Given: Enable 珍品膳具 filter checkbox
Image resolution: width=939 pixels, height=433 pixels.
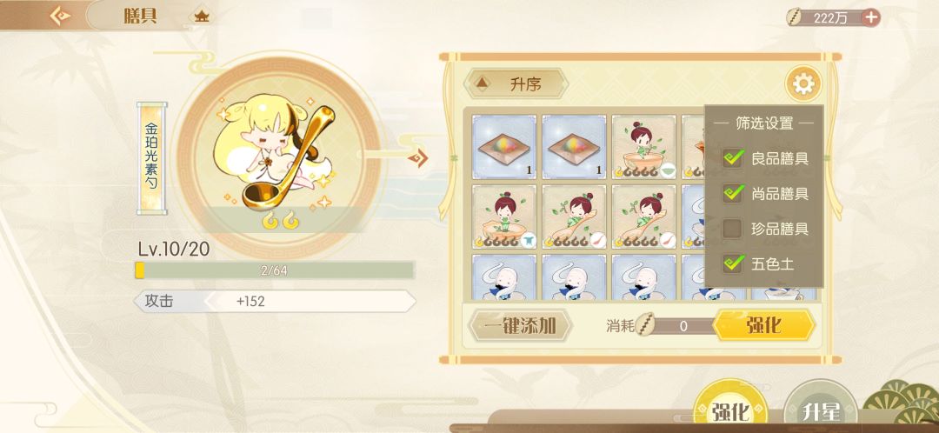Looking at the screenshot, I should pyautogui.click(x=733, y=228).
